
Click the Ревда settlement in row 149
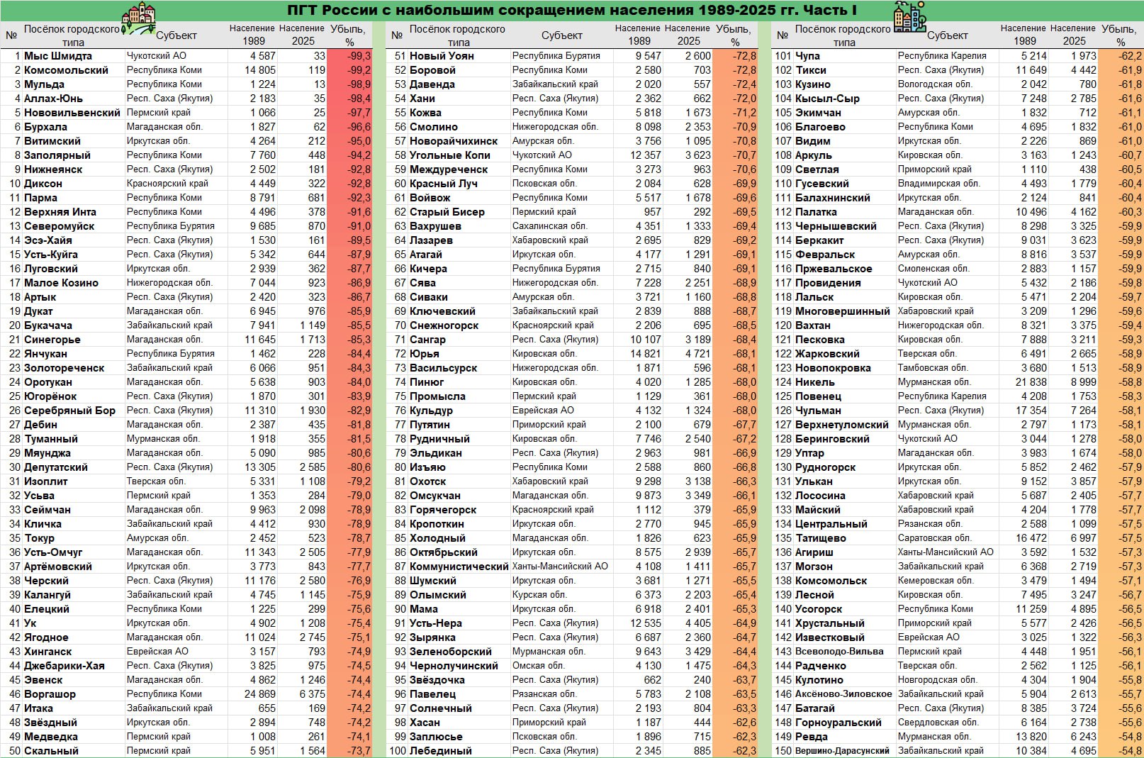pos(811,737)
